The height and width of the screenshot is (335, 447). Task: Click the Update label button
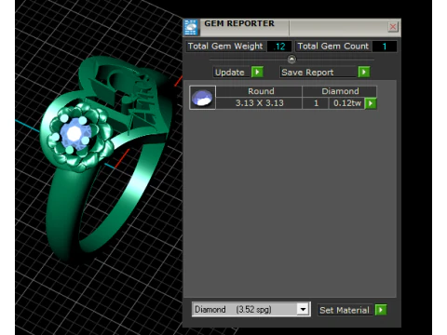232,73
